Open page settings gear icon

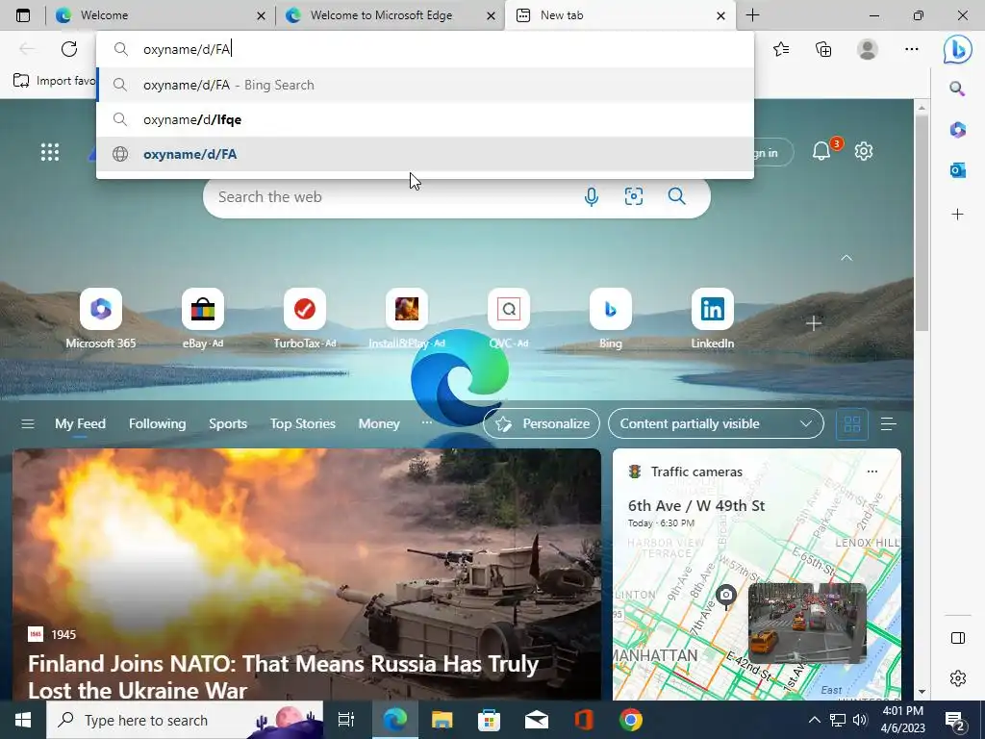864,151
